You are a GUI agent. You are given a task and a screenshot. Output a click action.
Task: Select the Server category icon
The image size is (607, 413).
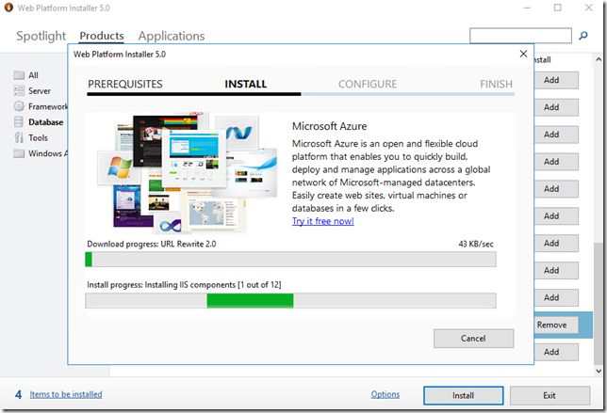pyautogui.click(x=19, y=91)
